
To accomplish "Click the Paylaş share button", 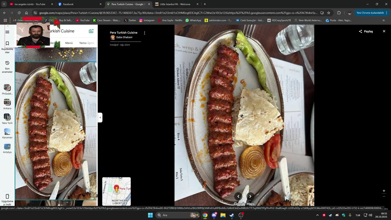I will (366, 31).
